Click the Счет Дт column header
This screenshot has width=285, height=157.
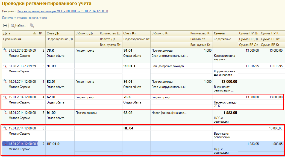[60, 33]
